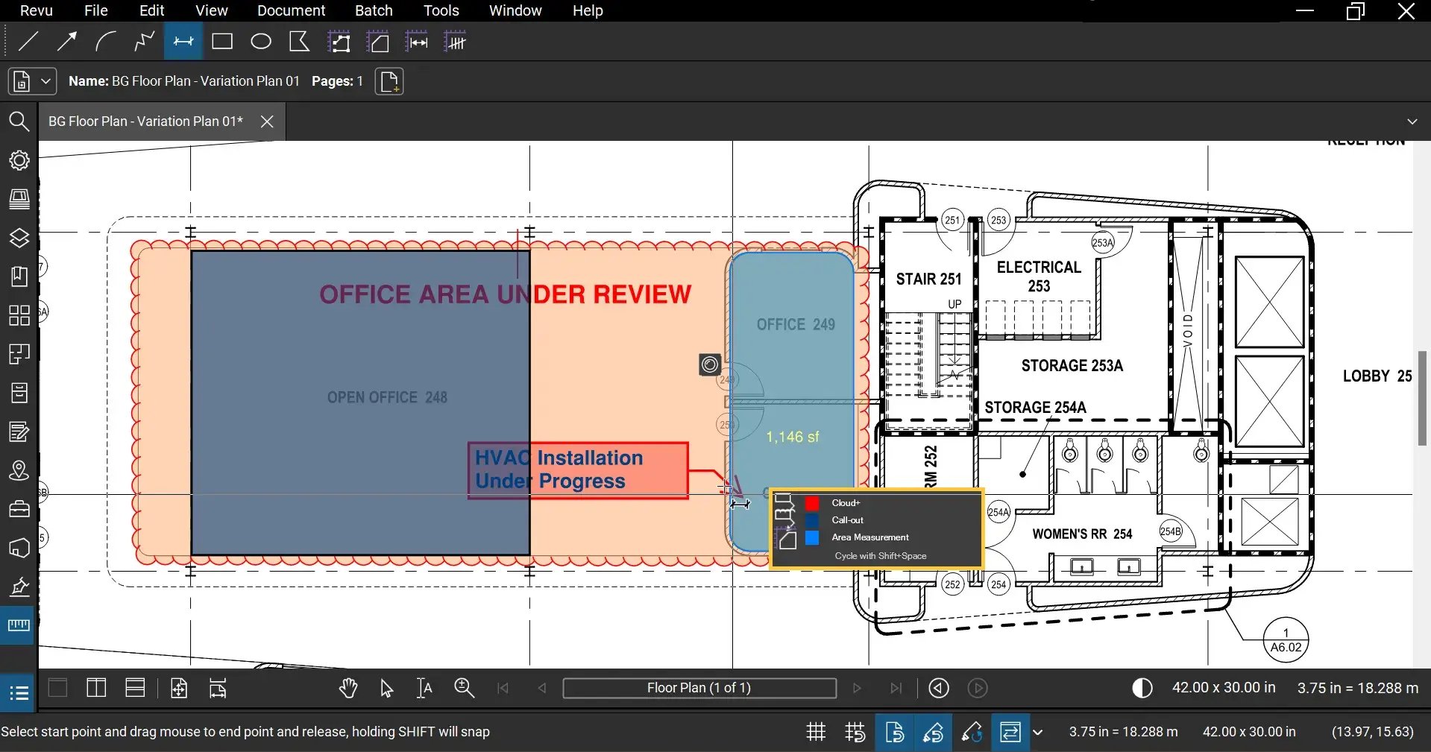Open the Properties gear panel
The image size is (1431, 752).
click(19, 160)
